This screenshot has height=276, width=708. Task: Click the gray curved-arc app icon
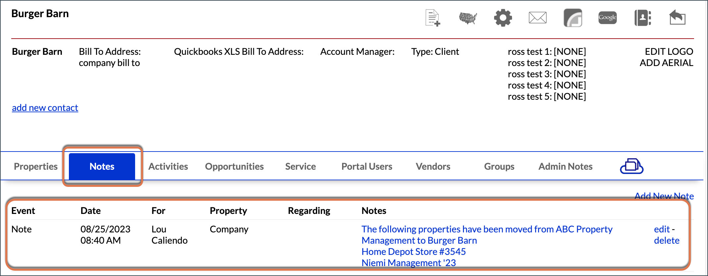573,18
